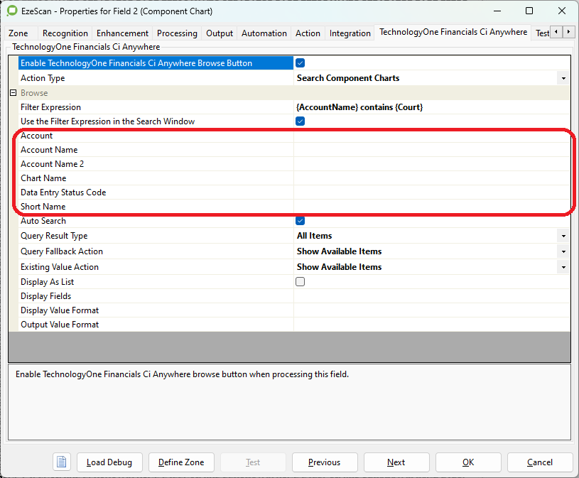579x478 pixels.
Task: Switch to the Recognition tab
Action: point(65,33)
